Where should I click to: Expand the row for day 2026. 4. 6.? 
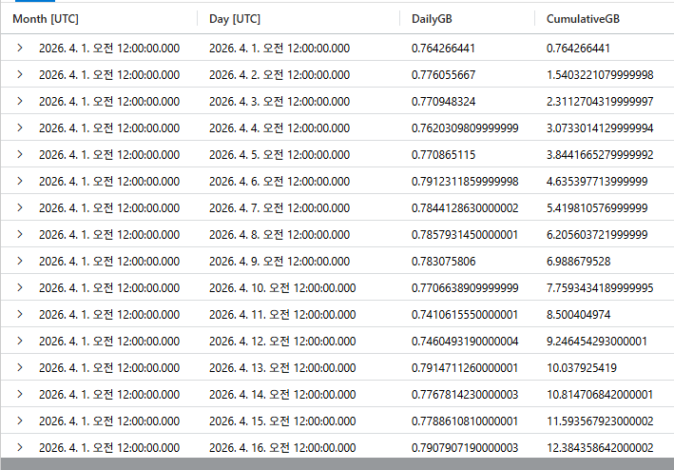(20, 181)
